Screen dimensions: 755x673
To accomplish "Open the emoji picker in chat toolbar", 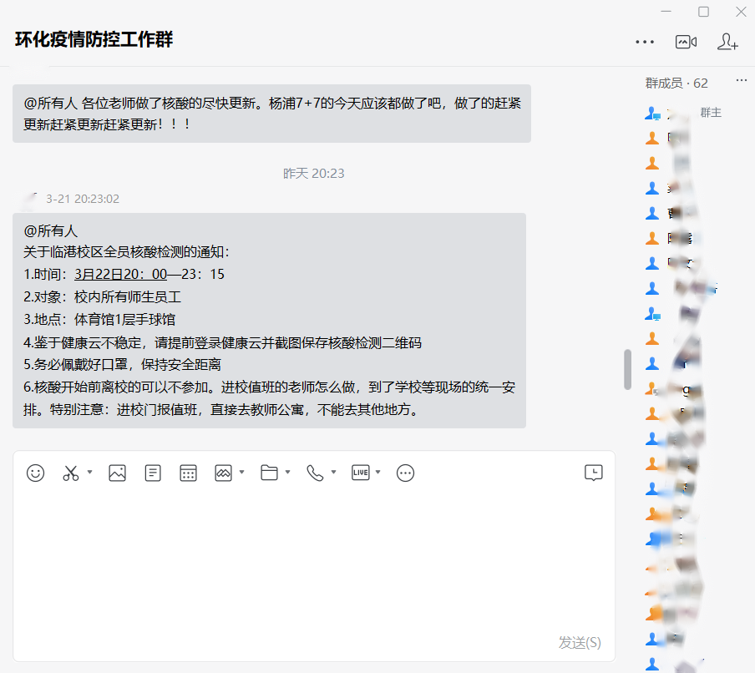I will click(35, 473).
